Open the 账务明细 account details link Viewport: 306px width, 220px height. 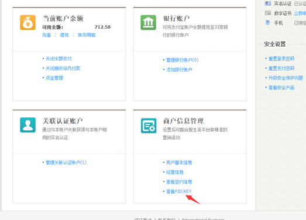click(x=87, y=35)
